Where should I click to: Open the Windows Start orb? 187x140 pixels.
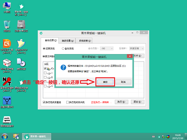point(5,136)
